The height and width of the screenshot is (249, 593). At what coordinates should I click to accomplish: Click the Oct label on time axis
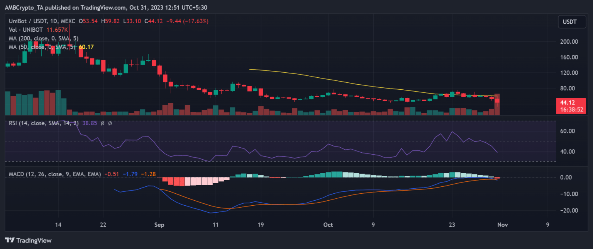[x=328, y=225]
